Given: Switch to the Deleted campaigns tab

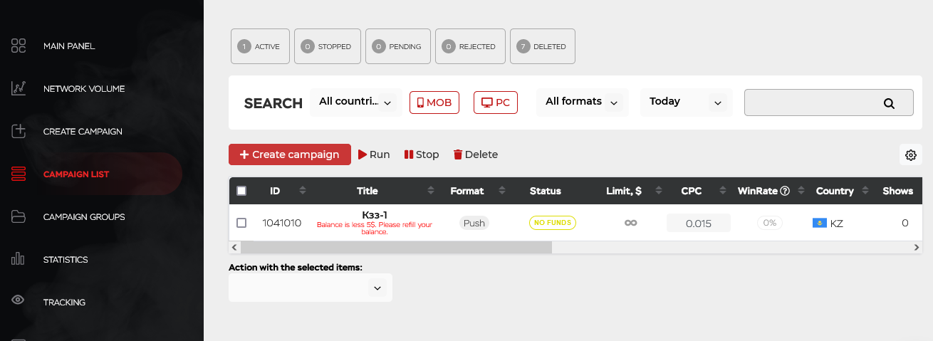Looking at the screenshot, I should pyautogui.click(x=543, y=46).
